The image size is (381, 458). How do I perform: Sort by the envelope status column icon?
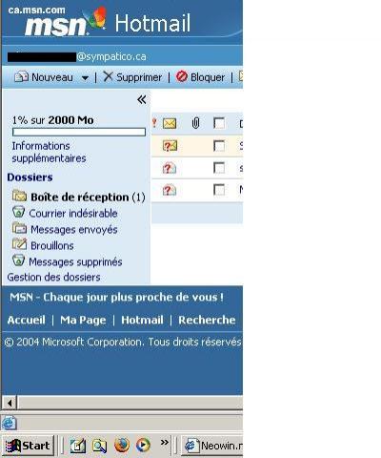[x=170, y=123]
